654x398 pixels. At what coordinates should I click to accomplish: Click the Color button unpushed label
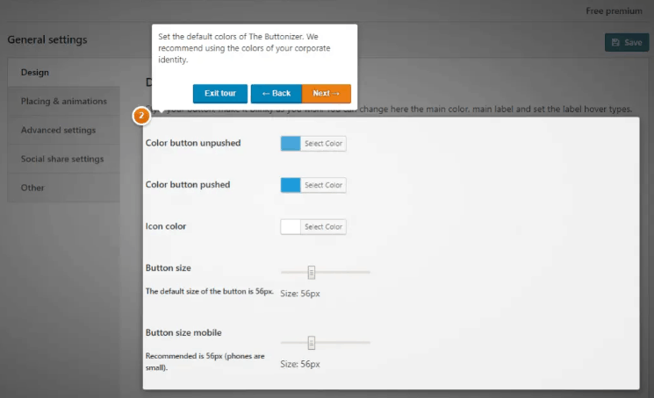pos(193,143)
